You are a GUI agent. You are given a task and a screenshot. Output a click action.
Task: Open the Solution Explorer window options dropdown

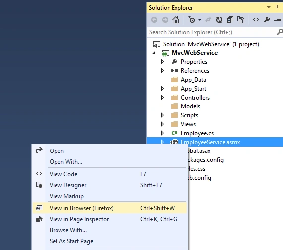coord(269,7)
